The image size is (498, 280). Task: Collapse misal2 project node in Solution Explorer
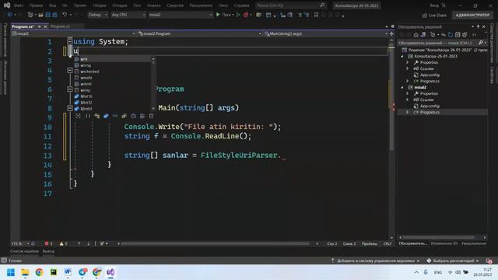tap(402, 87)
